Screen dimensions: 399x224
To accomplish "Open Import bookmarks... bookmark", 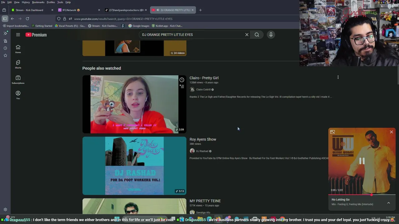I will click(x=16, y=26).
